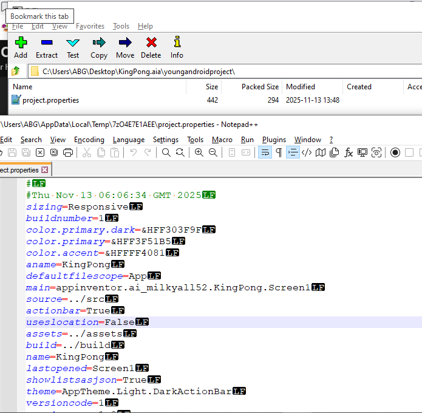The image size is (422, 413).
Task: Toggle Word Wrap in Notepad++ toolbar
Action: (x=265, y=152)
